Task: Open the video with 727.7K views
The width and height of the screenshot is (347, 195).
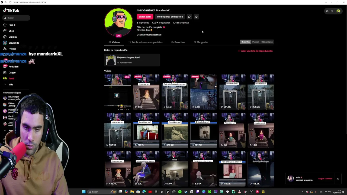Action: [146, 130]
